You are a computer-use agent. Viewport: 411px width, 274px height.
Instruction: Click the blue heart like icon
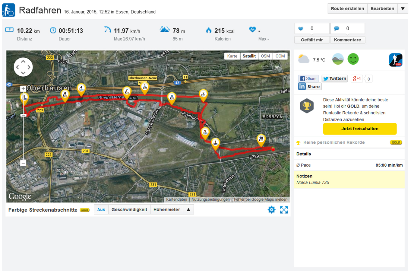(x=301, y=29)
